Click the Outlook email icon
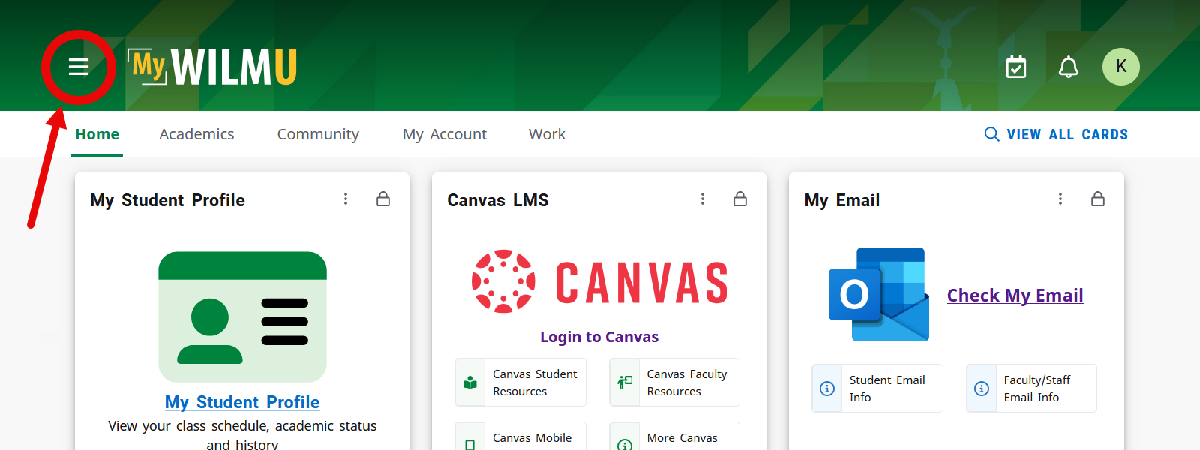The width and height of the screenshot is (1200, 450). pyautogui.click(x=879, y=294)
